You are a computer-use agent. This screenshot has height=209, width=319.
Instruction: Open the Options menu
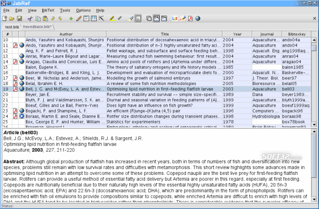[x=83, y=11]
